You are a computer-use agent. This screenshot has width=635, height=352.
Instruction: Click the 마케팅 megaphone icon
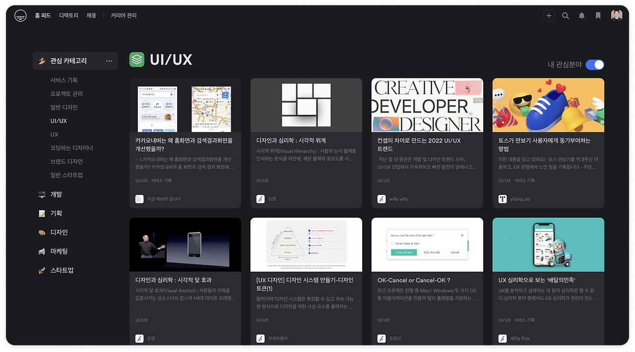click(x=42, y=252)
